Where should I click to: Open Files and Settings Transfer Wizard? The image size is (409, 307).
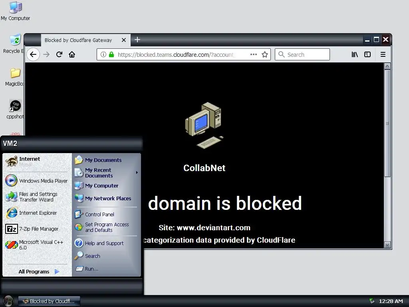pyautogui.click(x=36, y=197)
